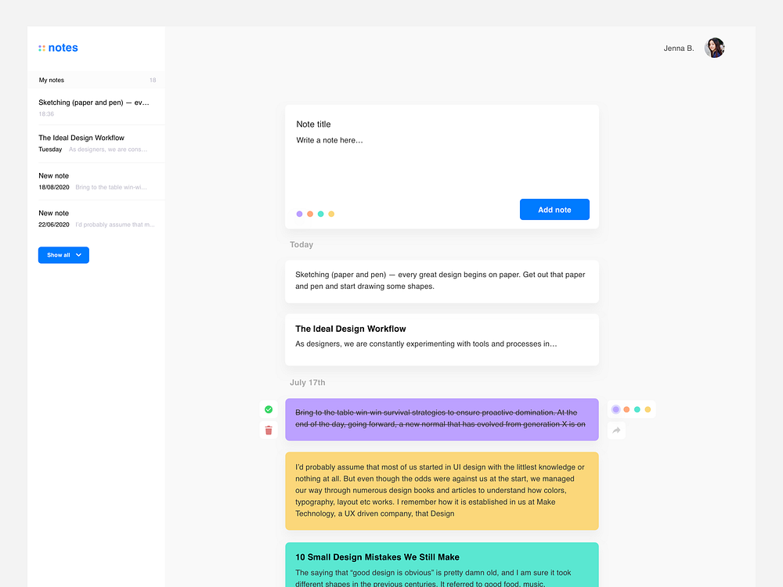Pick the yellow color swatch under the new note form
Image resolution: width=783 pixels, height=587 pixels.
pos(331,213)
